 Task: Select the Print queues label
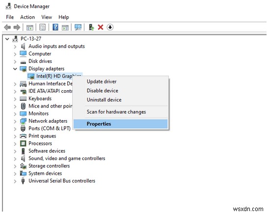(x=42, y=136)
